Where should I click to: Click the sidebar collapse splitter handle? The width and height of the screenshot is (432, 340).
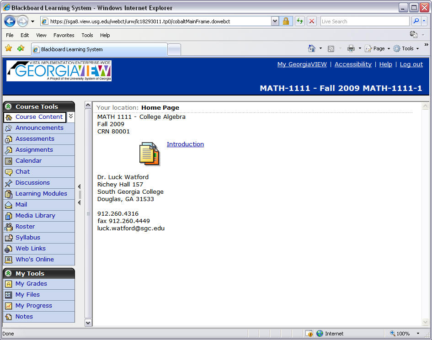[x=80, y=195]
